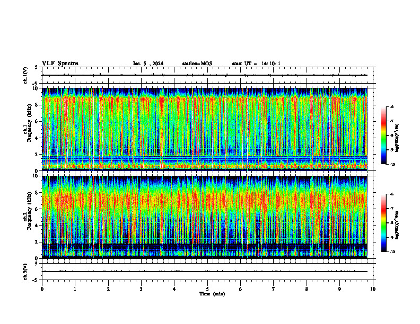The width and height of the screenshot is (420, 324).
Task: Click the ch.1(V) waveform trace panel
Action: point(208,75)
